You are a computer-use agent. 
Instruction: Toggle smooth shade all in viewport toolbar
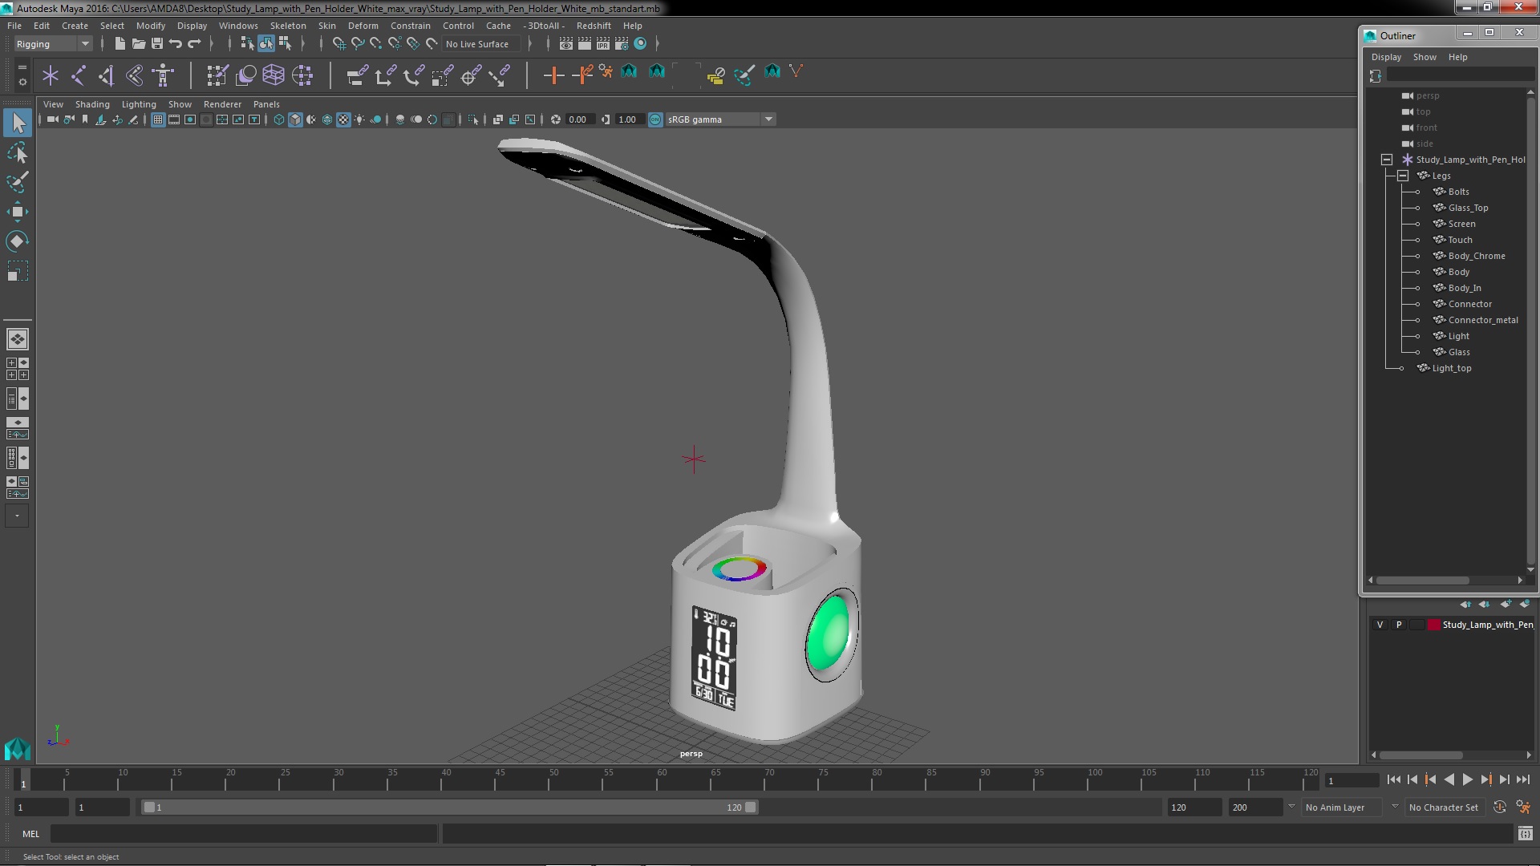[x=295, y=119]
